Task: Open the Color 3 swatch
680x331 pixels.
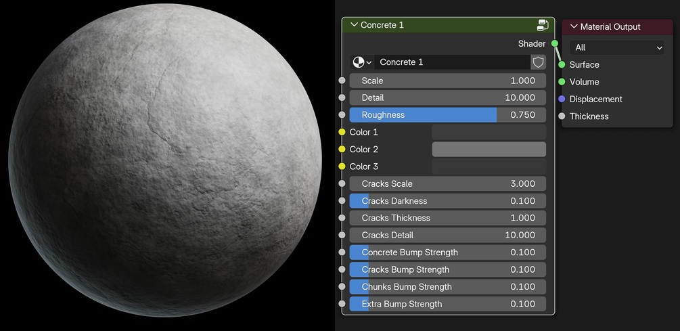Action: [489, 167]
